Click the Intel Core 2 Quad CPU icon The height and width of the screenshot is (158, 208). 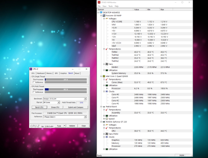104,76
